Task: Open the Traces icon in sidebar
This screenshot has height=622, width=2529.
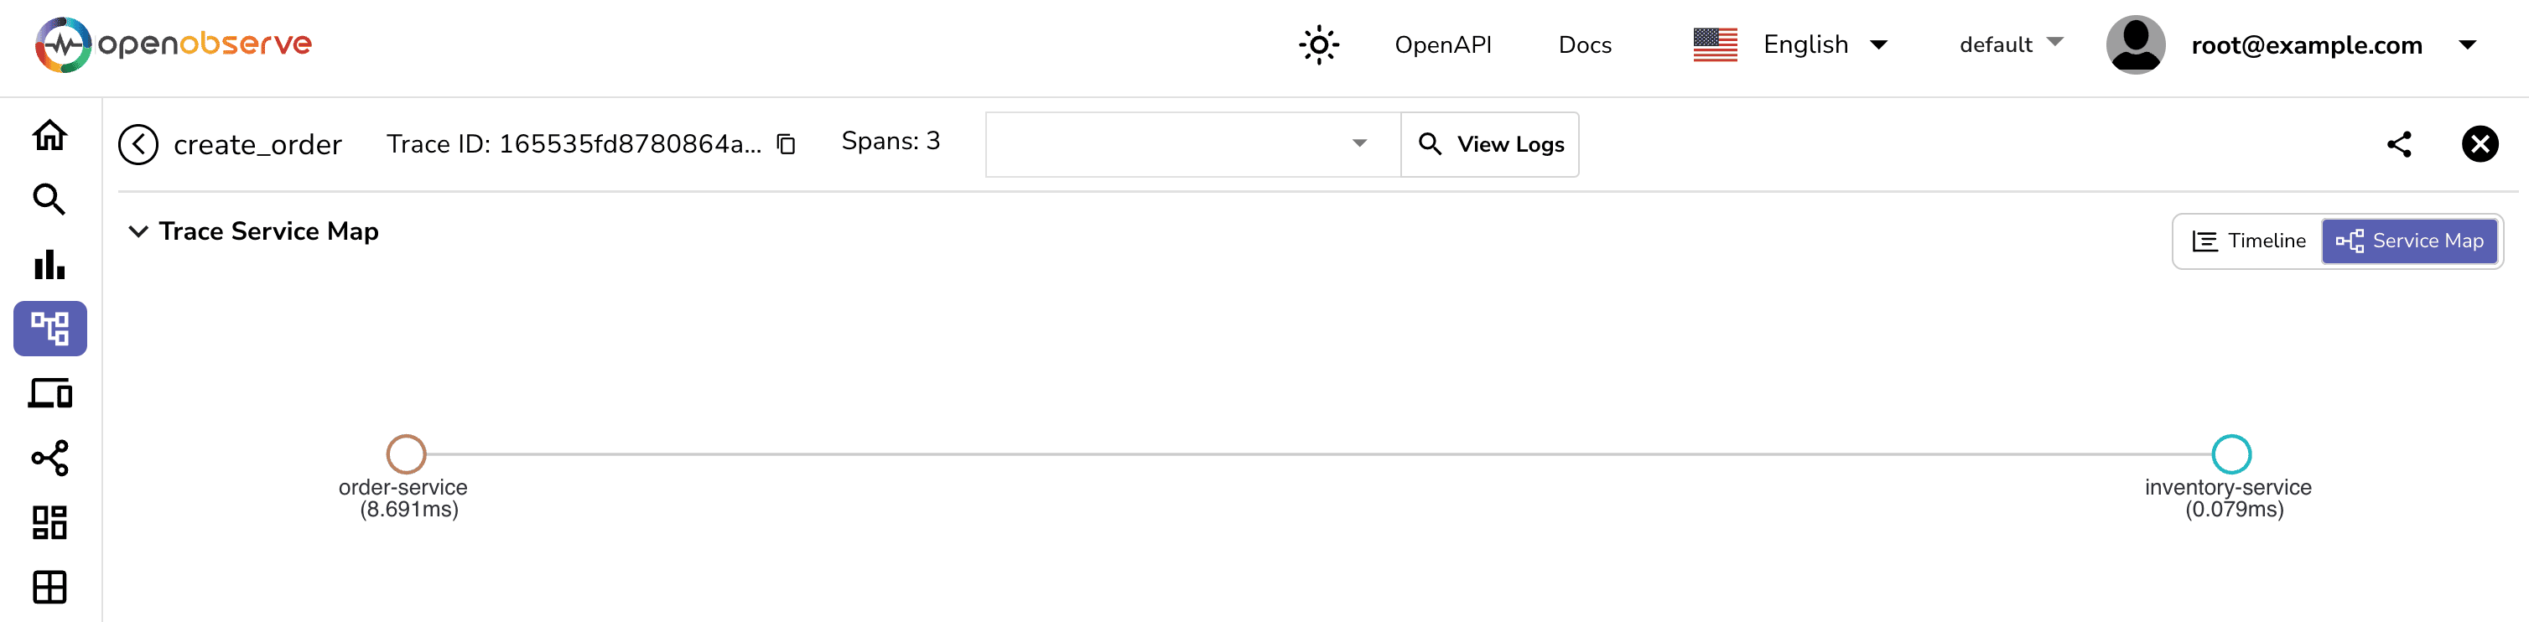Action: (49, 329)
